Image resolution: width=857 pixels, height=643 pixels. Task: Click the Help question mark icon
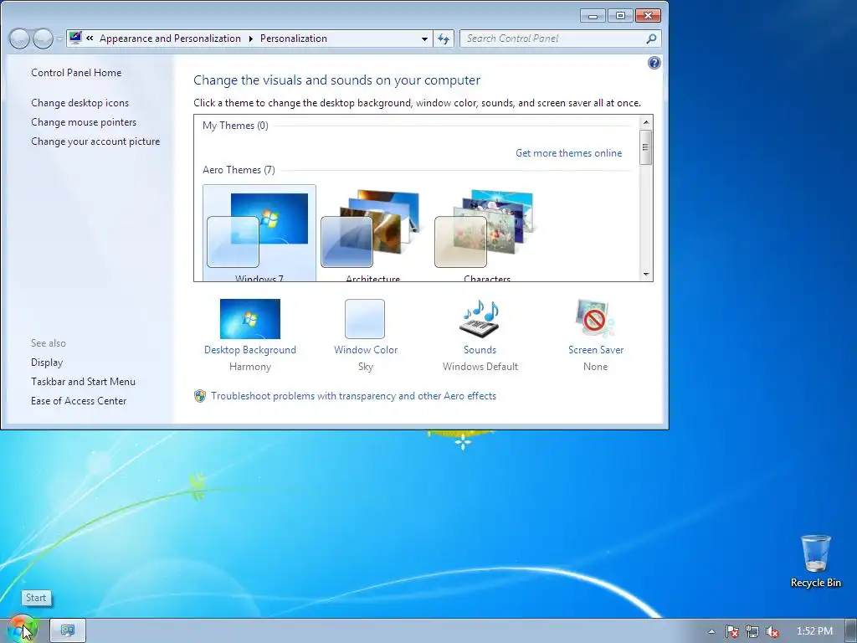(x=654, y=63)
